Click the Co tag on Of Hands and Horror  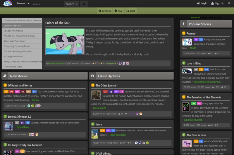6,92
